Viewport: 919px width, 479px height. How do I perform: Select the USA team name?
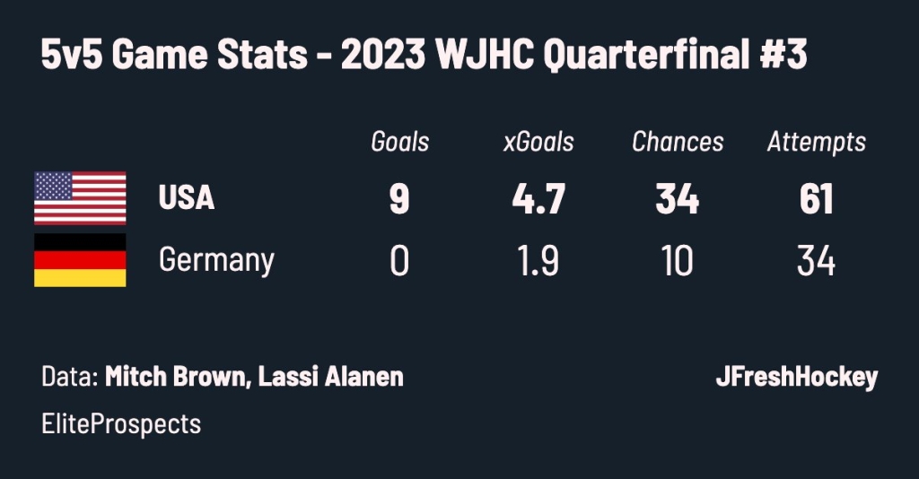click(x=187, y=197)
